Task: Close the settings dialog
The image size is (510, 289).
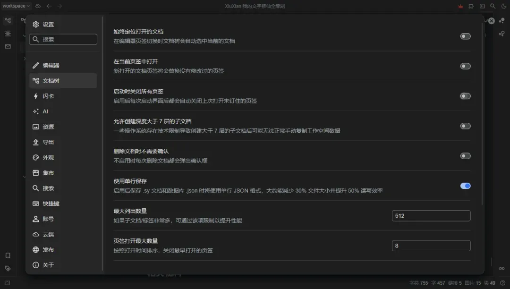Action: 492,21
